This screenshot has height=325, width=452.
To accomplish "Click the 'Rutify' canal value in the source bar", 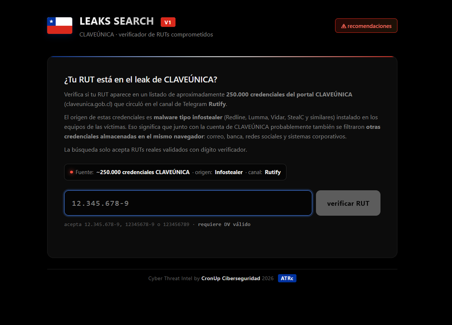I will (273, 172).
